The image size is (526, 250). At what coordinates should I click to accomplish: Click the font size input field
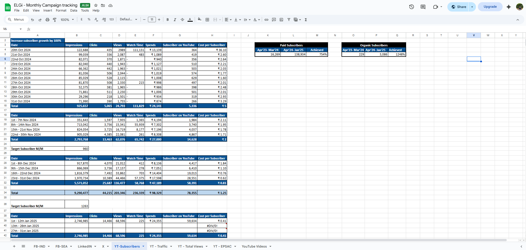tap(152, 19)
